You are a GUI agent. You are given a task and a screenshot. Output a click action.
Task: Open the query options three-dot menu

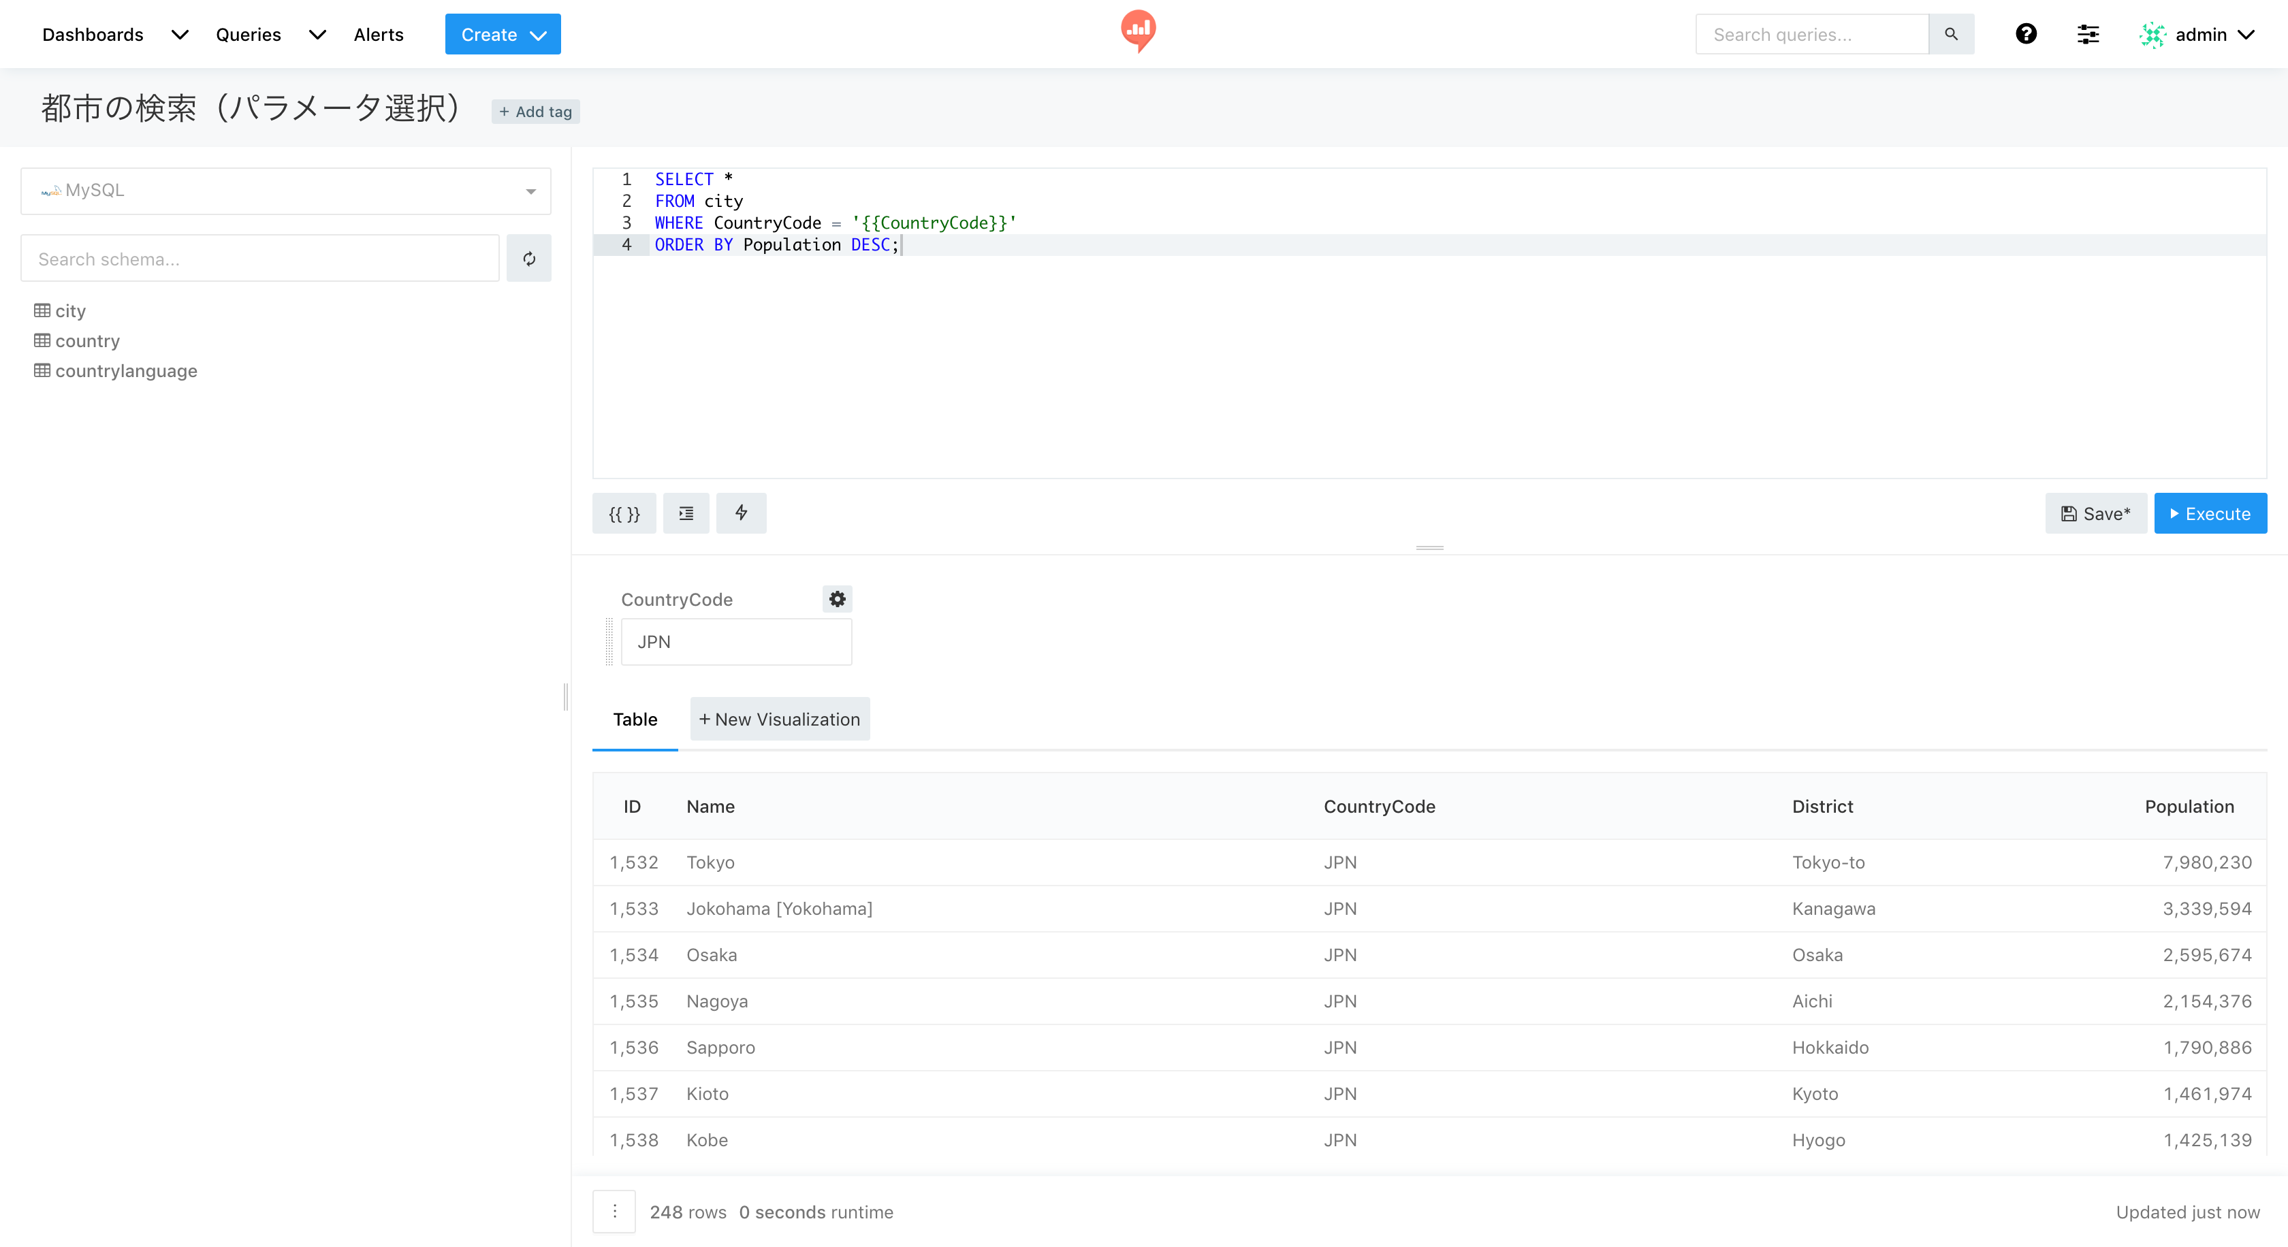614,1212
